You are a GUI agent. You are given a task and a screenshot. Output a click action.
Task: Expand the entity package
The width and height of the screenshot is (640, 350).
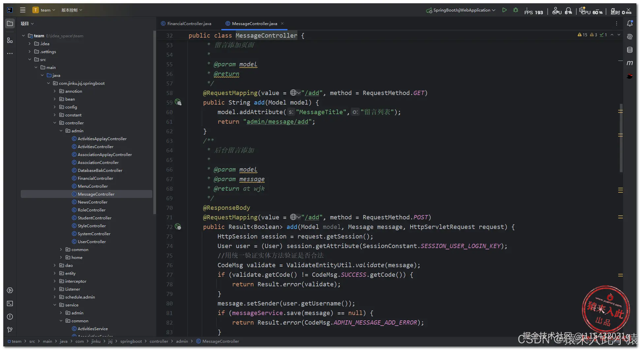55,273
